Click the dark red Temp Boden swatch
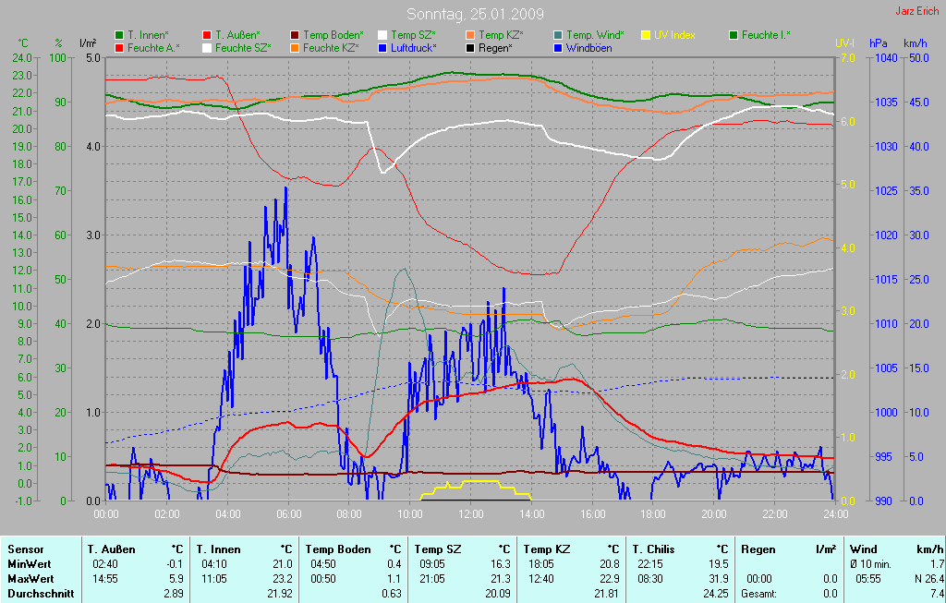946x603 pixels. [295, 36]
